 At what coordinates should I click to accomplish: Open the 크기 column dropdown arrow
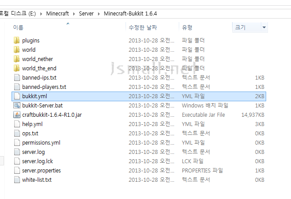point(264,27)
